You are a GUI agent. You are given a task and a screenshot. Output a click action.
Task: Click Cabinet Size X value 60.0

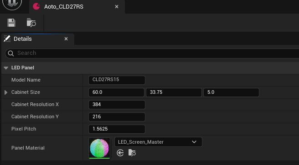click(116, 92)
